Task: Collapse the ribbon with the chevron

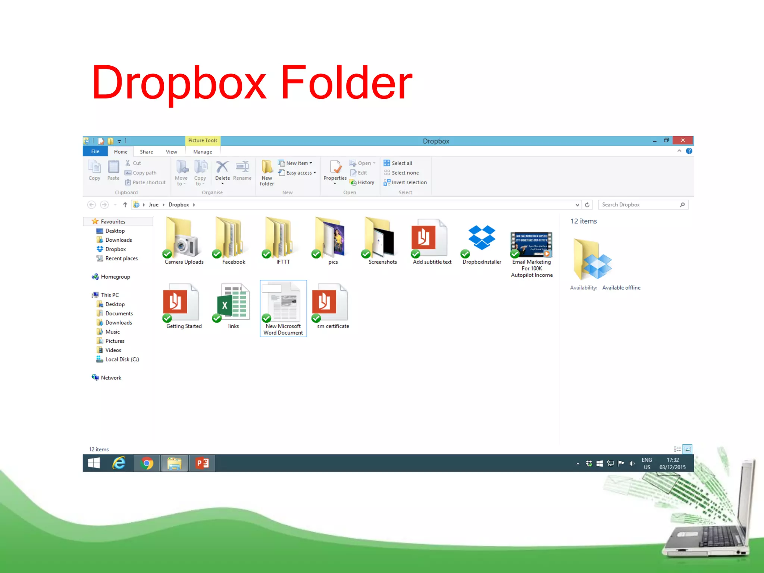Action: pyautogui.click(x=679, y=151)
